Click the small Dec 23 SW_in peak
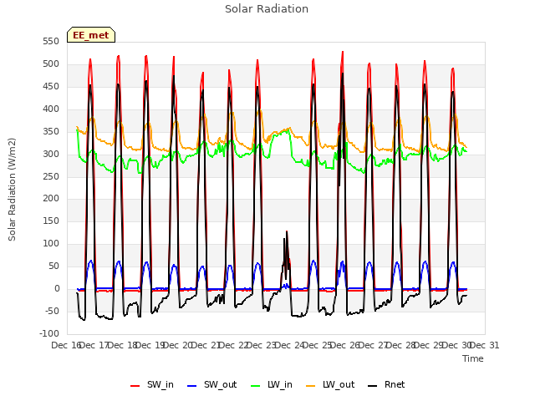Screen dimensions: 535x401 click(x=287, y=232)
